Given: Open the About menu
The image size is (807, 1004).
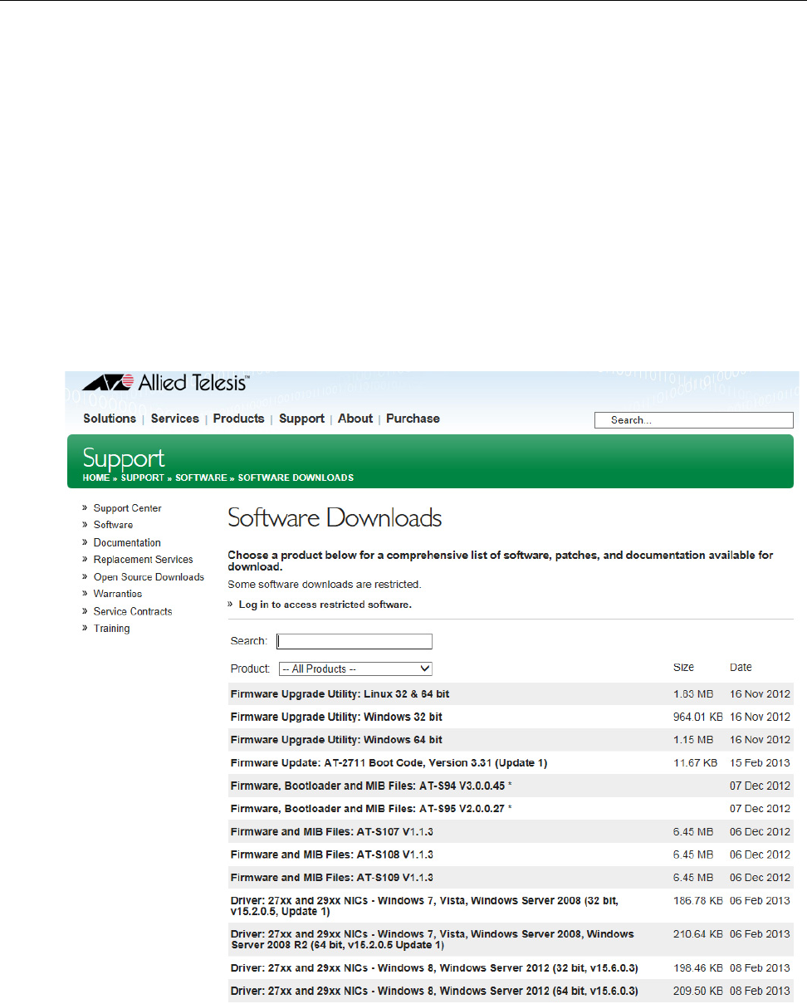Looking at the screenshot, I should (x=355, y=419).
